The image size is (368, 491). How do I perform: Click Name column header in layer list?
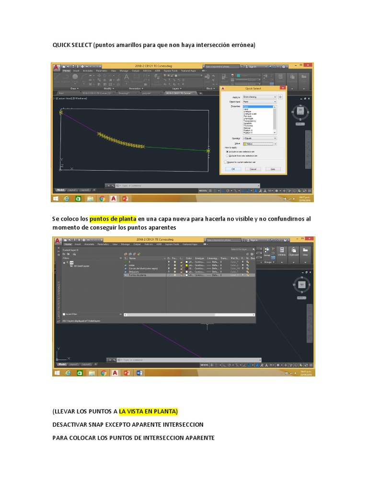[x=132, y=258]
